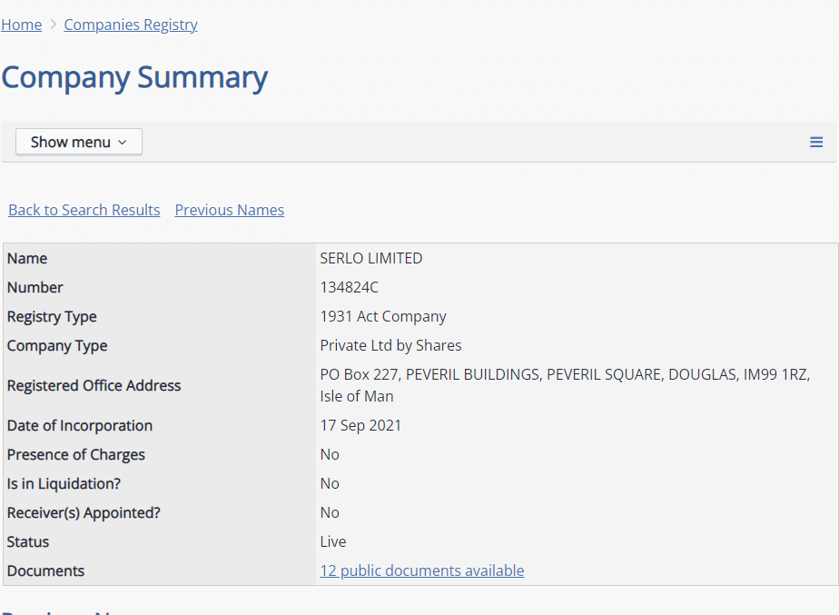Click the incorporation date 17 Sep 2021

tap(360, 425)
